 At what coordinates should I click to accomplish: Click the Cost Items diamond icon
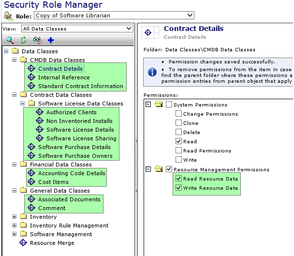click(x=32, y=182)
